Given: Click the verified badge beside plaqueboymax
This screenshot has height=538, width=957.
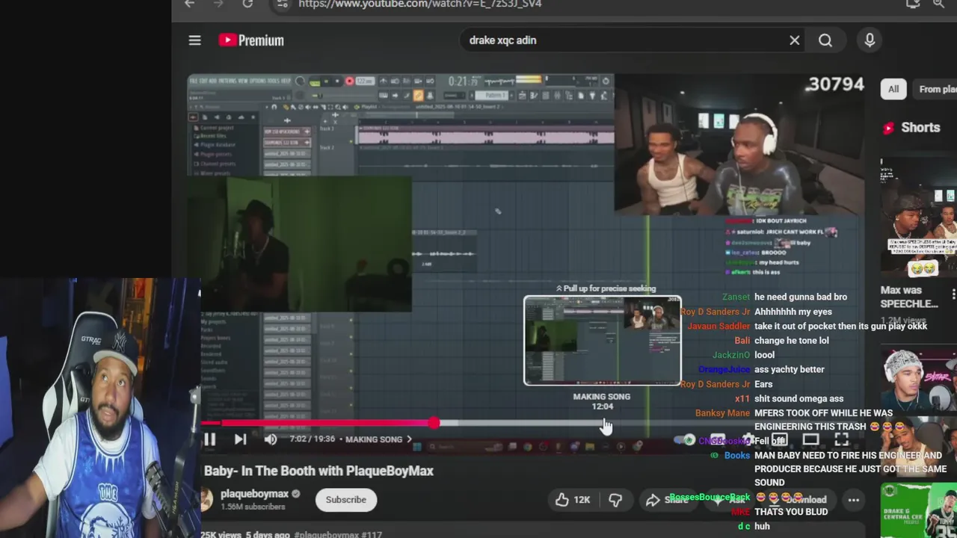Looking at the screenshot, I should (295, 494).
